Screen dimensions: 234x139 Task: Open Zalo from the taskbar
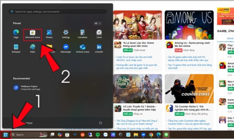click(105, 135)
